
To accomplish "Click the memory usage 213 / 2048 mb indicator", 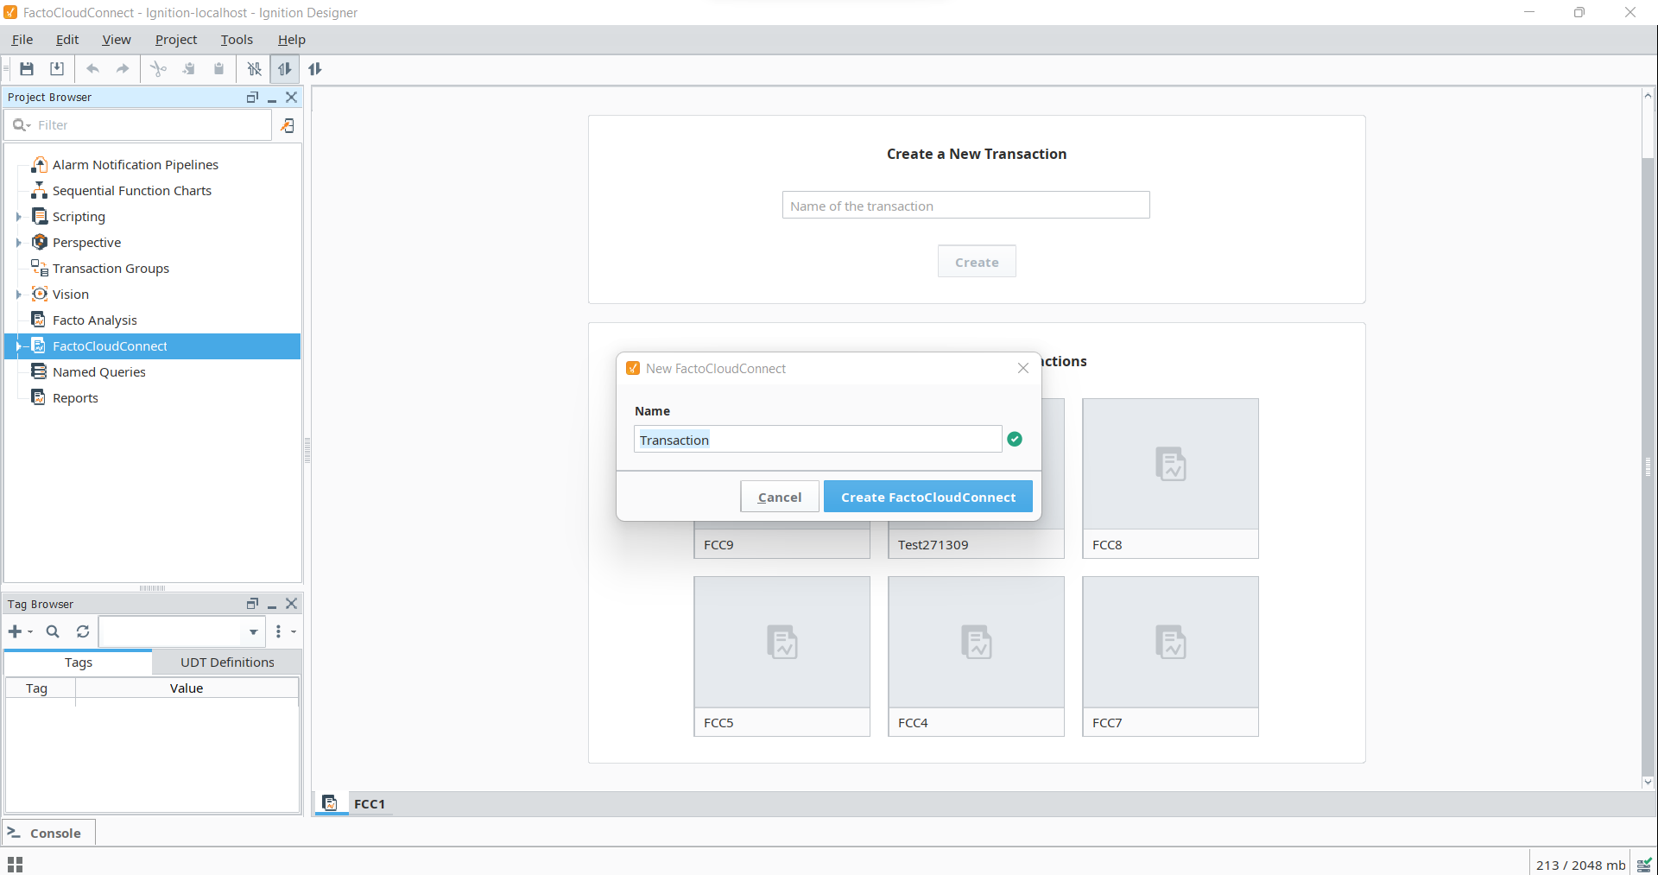I will coord(1580,865).
